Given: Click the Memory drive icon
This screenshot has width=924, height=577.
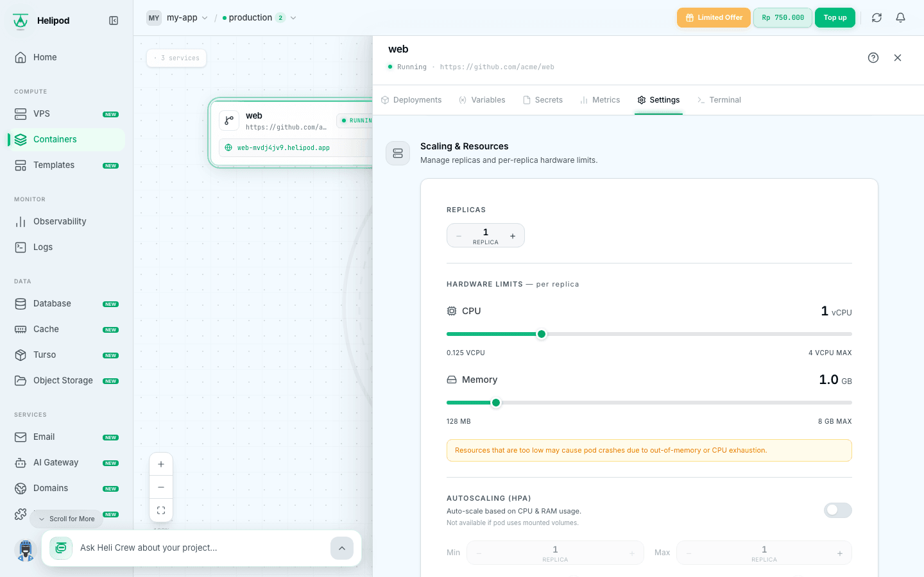Looking at the screenshot, I should click(x=452, y=380).
